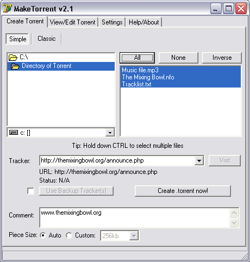Select Tracklist.txt in file list
250x262 pixels.
coord(180,84)
